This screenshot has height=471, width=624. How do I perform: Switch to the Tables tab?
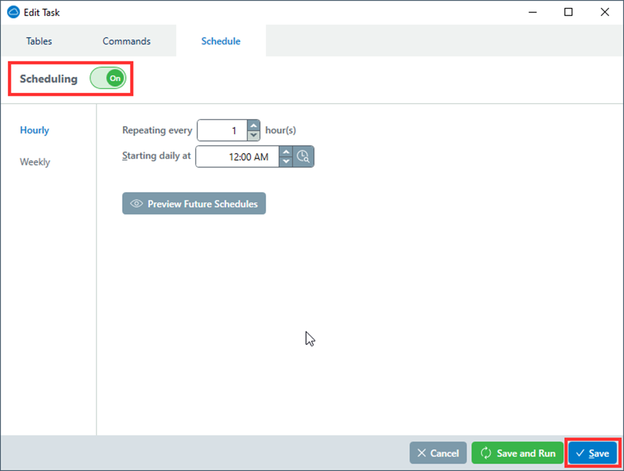(39, 40)
